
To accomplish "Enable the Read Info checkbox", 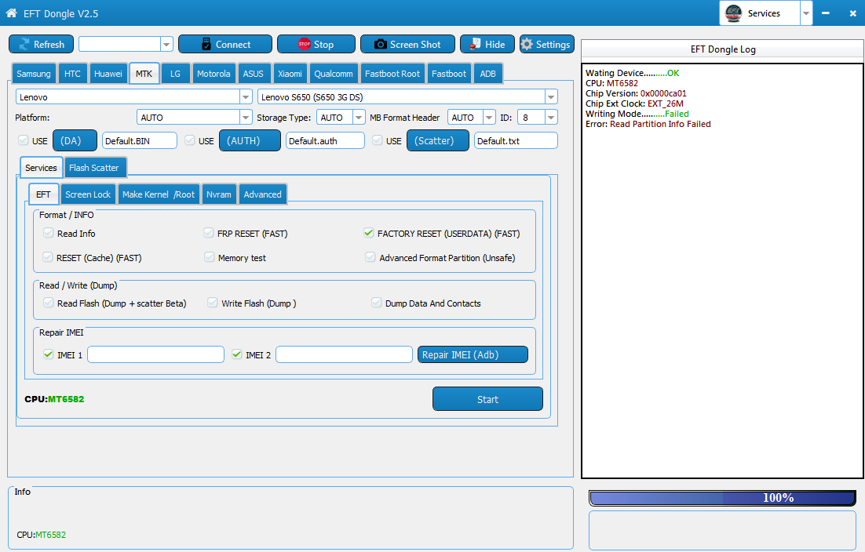I will coord(49,233).
